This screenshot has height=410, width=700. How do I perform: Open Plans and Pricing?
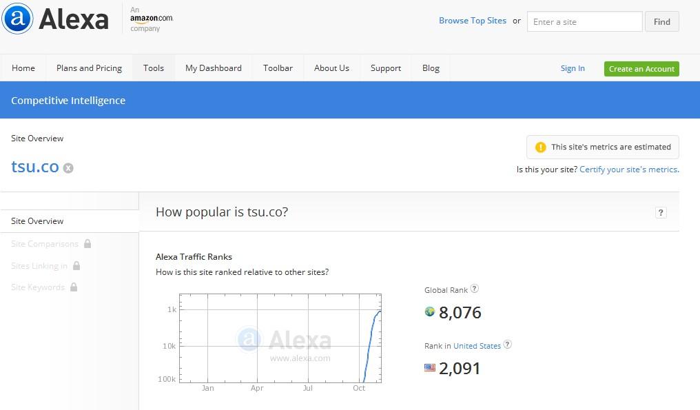[x=90, y=68]
